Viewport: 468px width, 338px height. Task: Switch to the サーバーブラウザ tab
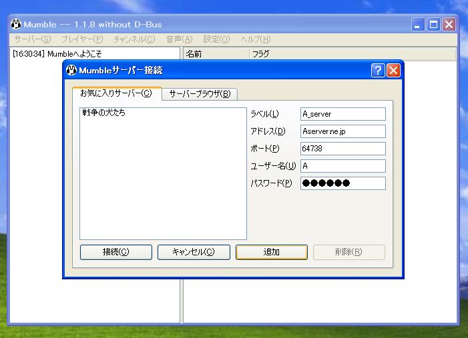tap(200, 94)
